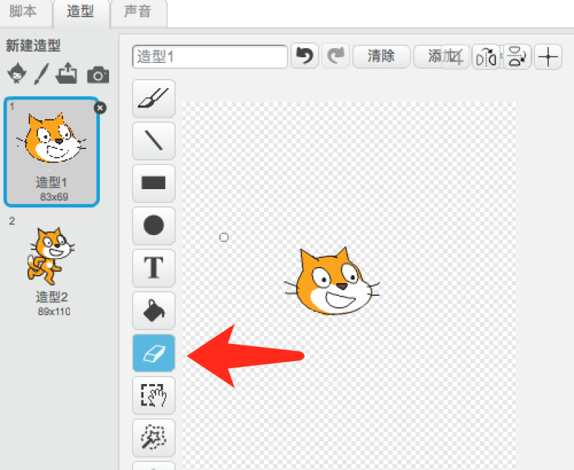Upload costume from file
574x470 pixels.
pyautogui.click(x=66, y=73)
